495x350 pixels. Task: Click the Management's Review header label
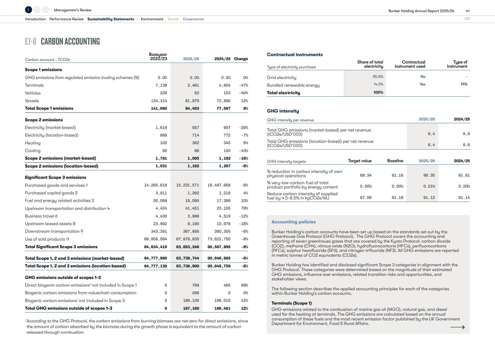point(73,10)
